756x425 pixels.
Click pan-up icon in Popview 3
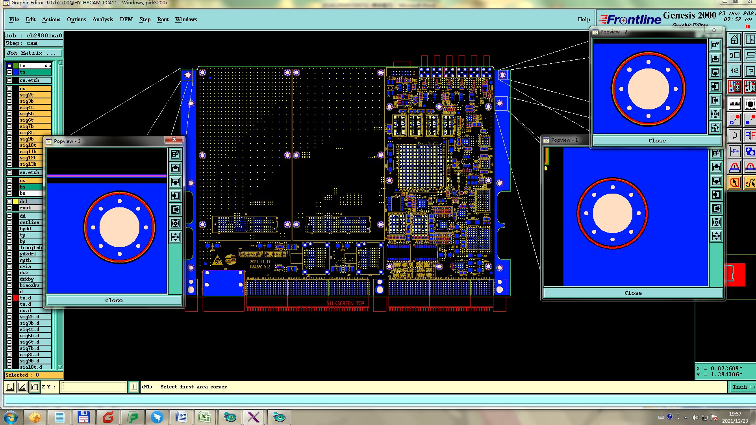coord(176,168)
